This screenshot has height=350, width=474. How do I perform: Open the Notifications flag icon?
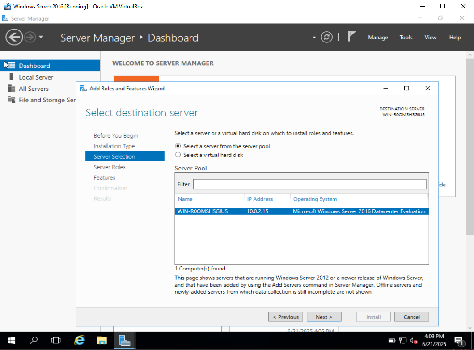click(351, 37)
